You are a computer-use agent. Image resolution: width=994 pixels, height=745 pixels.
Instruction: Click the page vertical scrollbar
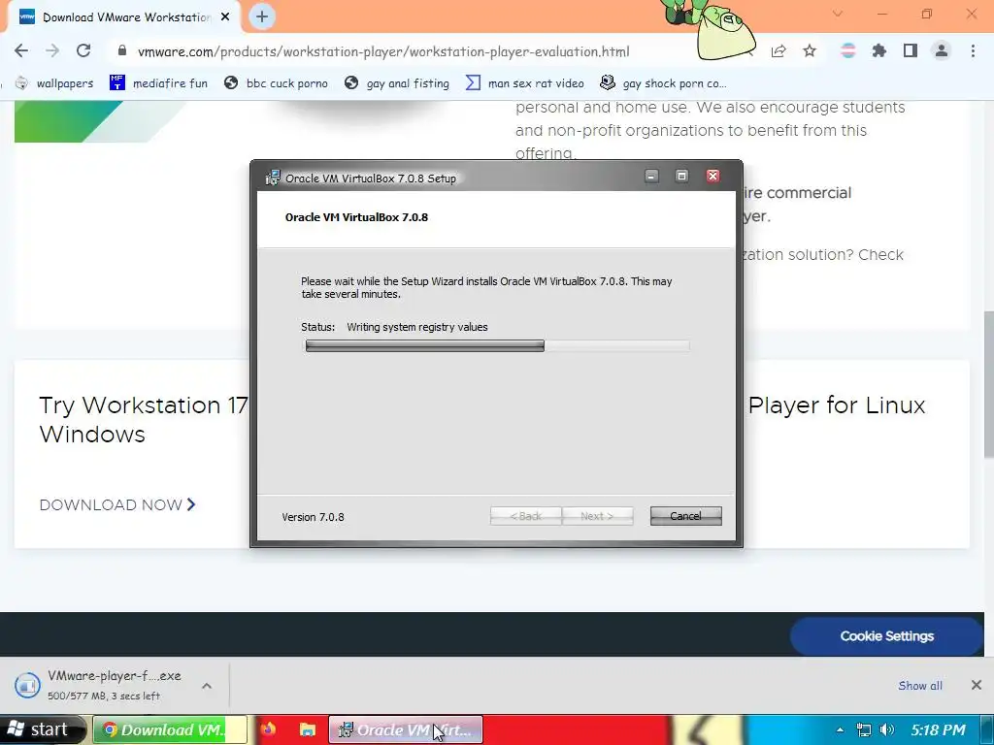coord(988,383)
